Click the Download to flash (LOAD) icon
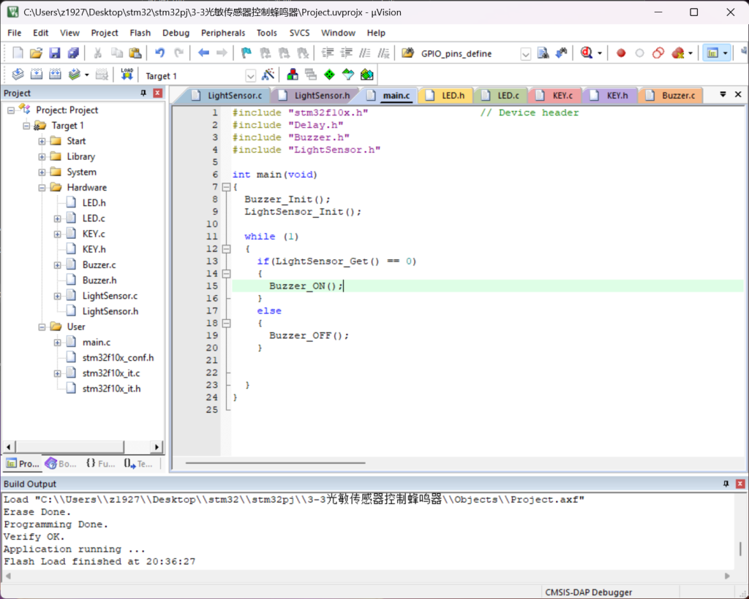This screenshot has width=749, height=599. [127, 75]
